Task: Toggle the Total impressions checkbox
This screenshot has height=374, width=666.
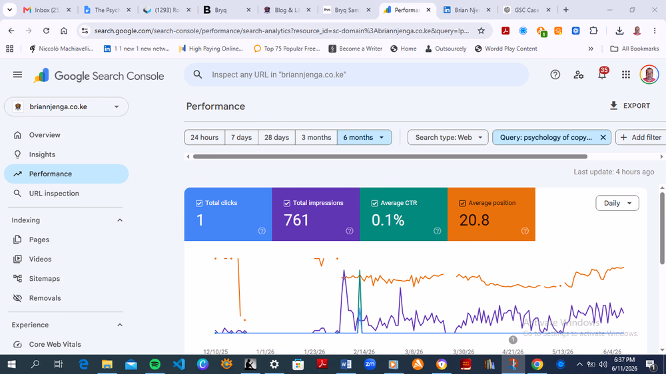Action: pyautogui.click(x=286, y=204)
